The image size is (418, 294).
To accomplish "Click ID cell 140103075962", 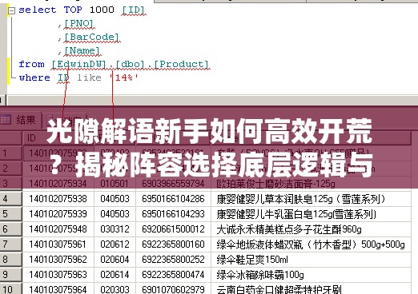I will (58, 260).
